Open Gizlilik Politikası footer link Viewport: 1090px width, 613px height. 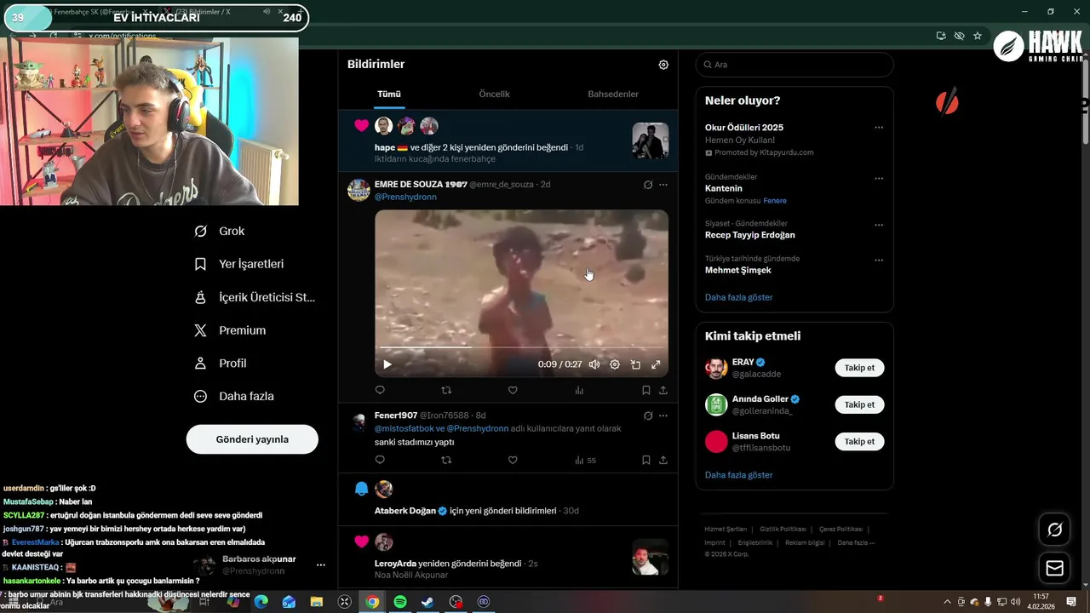point(783,529)
